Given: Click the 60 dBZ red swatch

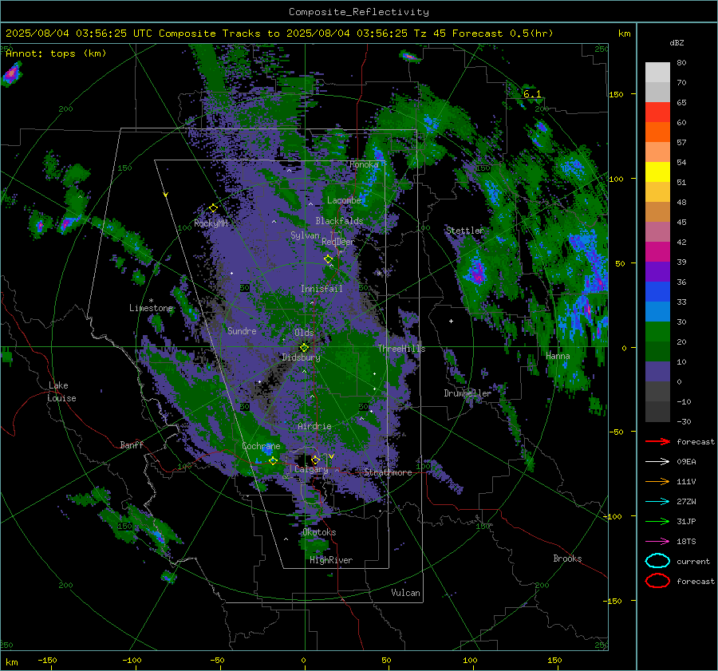Looking at the screenshot, I should coord(657,112).
